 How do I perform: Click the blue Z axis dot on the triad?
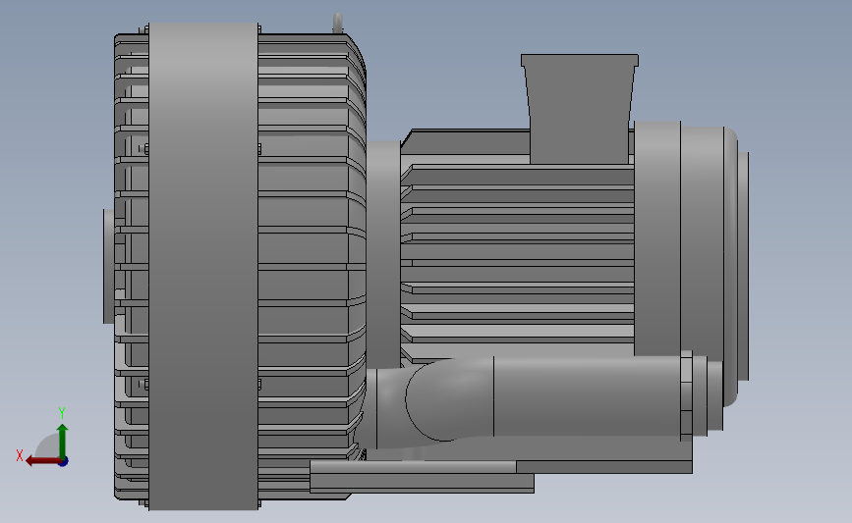(64, 462)
